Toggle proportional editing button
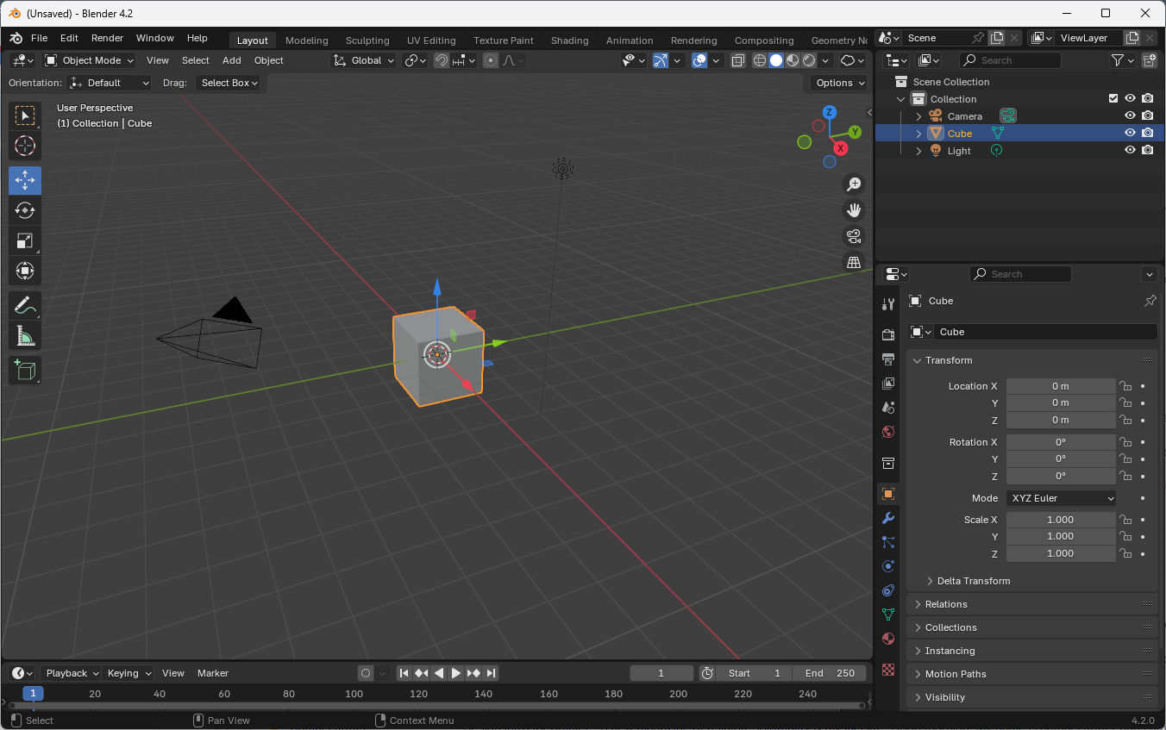The width and height of the screenshot is (1166, 730). (x=491, y=60)
